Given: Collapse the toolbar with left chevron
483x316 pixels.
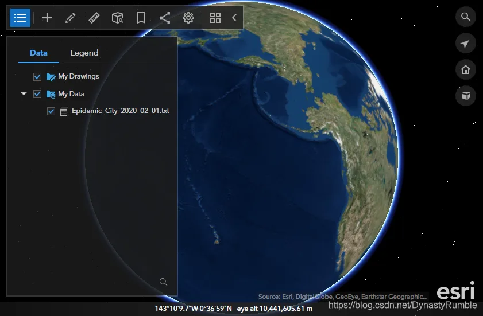Looking at the screenshot, I should (234, 18).
